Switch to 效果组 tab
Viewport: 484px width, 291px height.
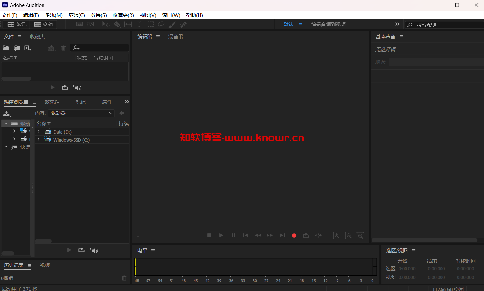tap(52, 102)
